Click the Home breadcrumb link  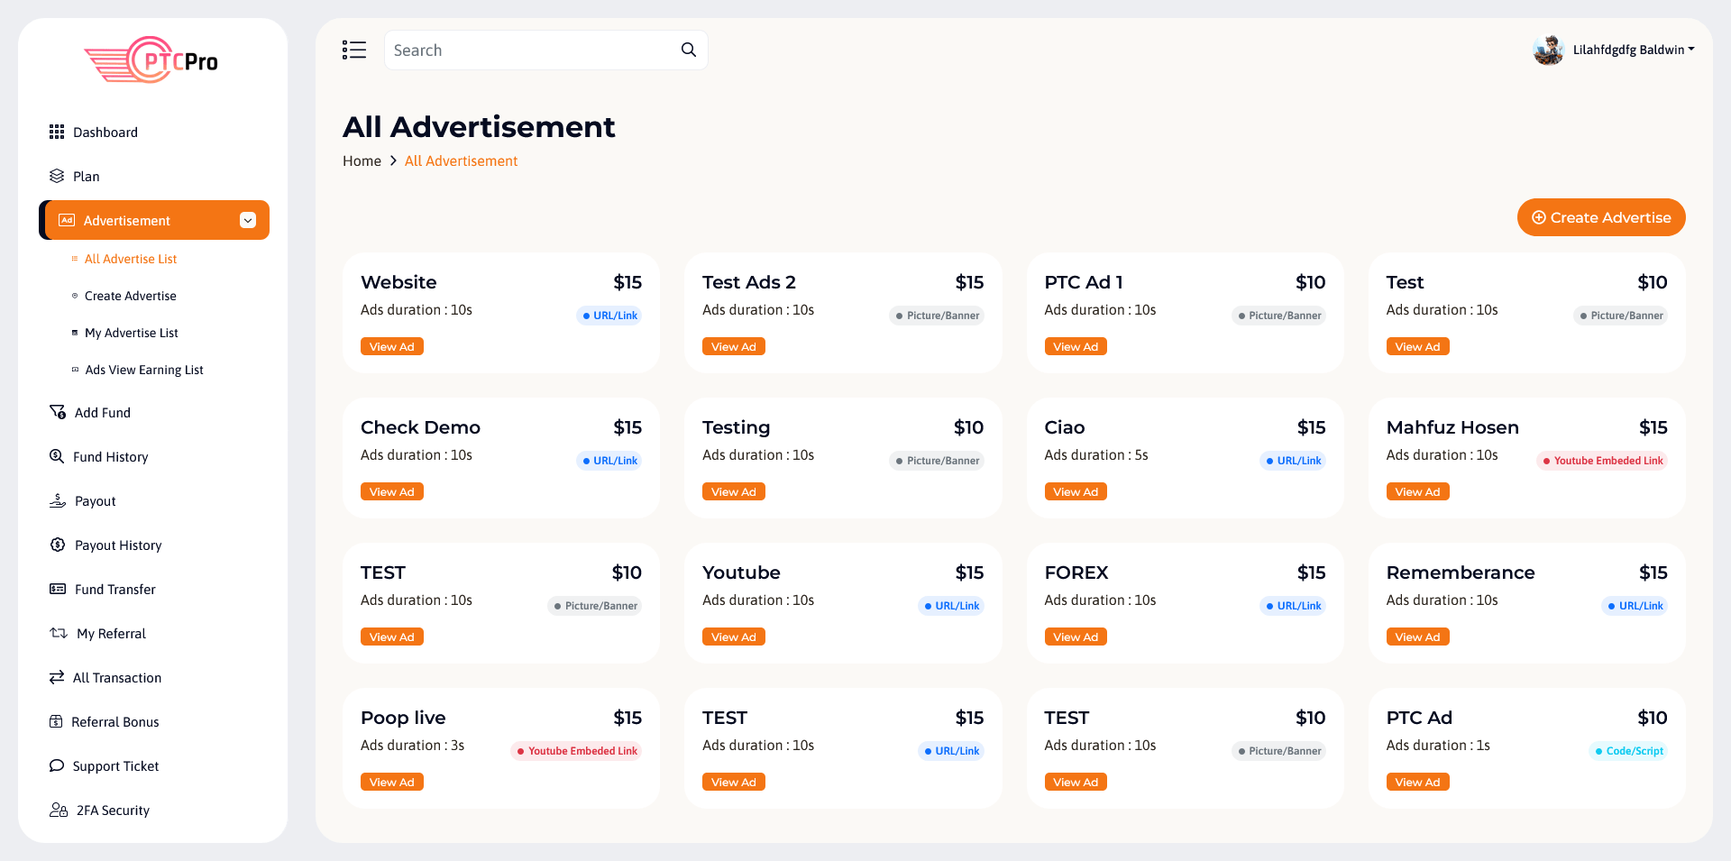tap(362, 161)
